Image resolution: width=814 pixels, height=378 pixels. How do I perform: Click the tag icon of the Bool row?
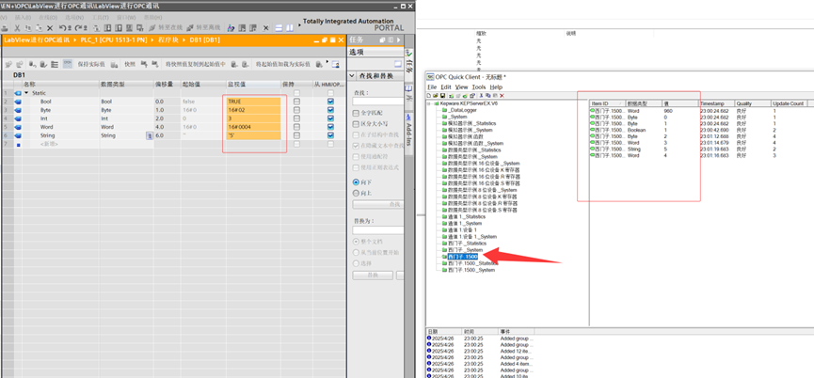(18, 102)
